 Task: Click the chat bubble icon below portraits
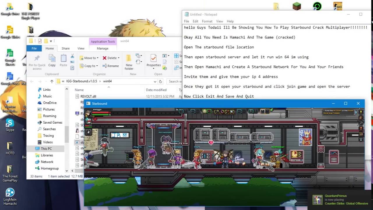coord(88,132)
